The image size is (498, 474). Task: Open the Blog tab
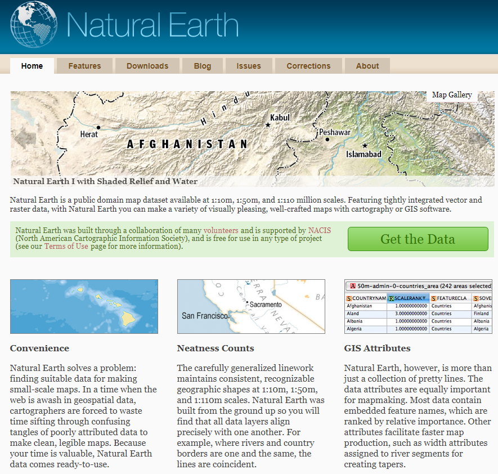(203, 65)
